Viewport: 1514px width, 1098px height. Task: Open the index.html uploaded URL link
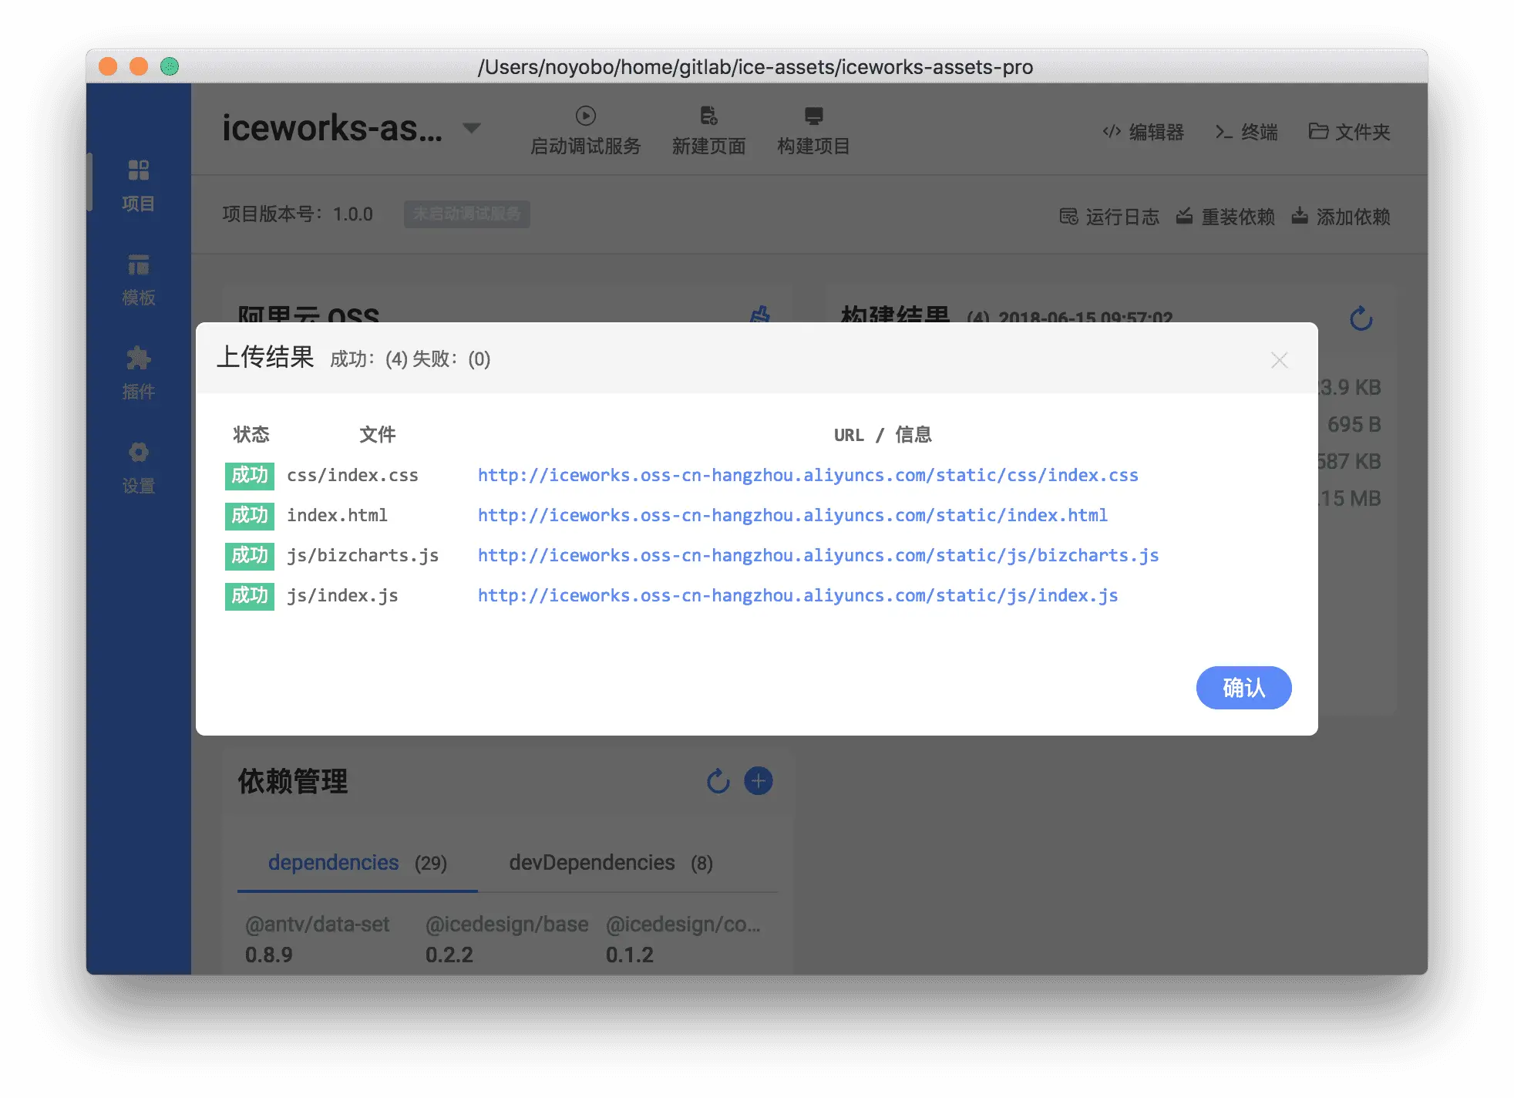tap(792, 515)
